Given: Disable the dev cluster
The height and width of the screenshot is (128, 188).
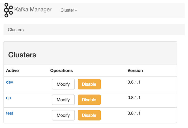Looking at the screenshot, I should pyautogui.click(x=89, y=84).
